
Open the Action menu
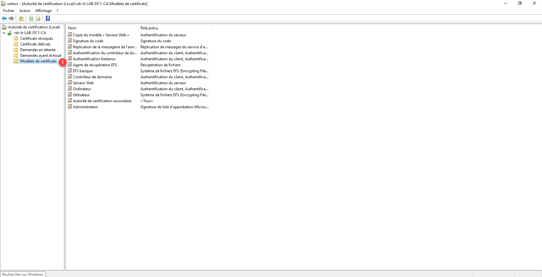pos(25,11)
